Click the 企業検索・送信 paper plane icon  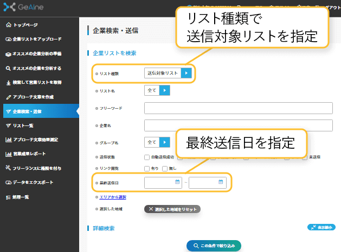(8, 111)
